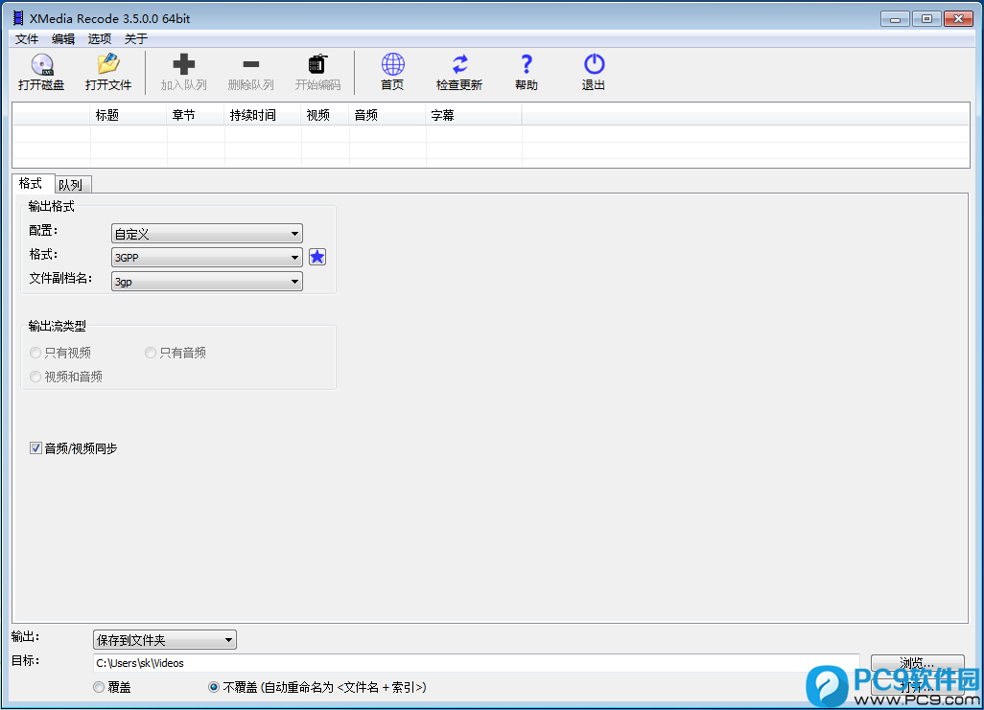Click the 检查更新 (Check Update) icon
This screenshot has height=710, width=984.
tap(459, 64)
